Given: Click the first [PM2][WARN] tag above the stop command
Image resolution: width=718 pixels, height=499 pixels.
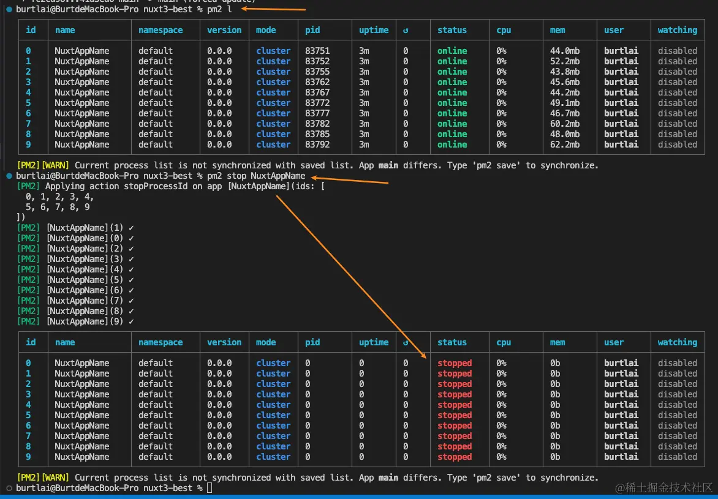Looking at the screenshot, I should point(43,165).
